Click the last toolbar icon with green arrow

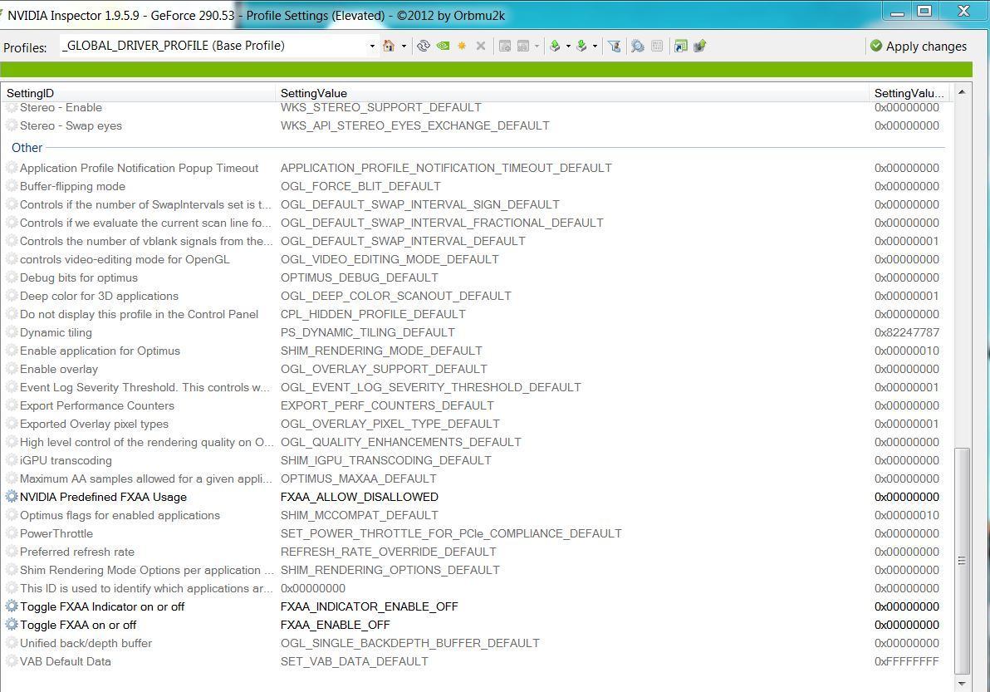point(699,46)
